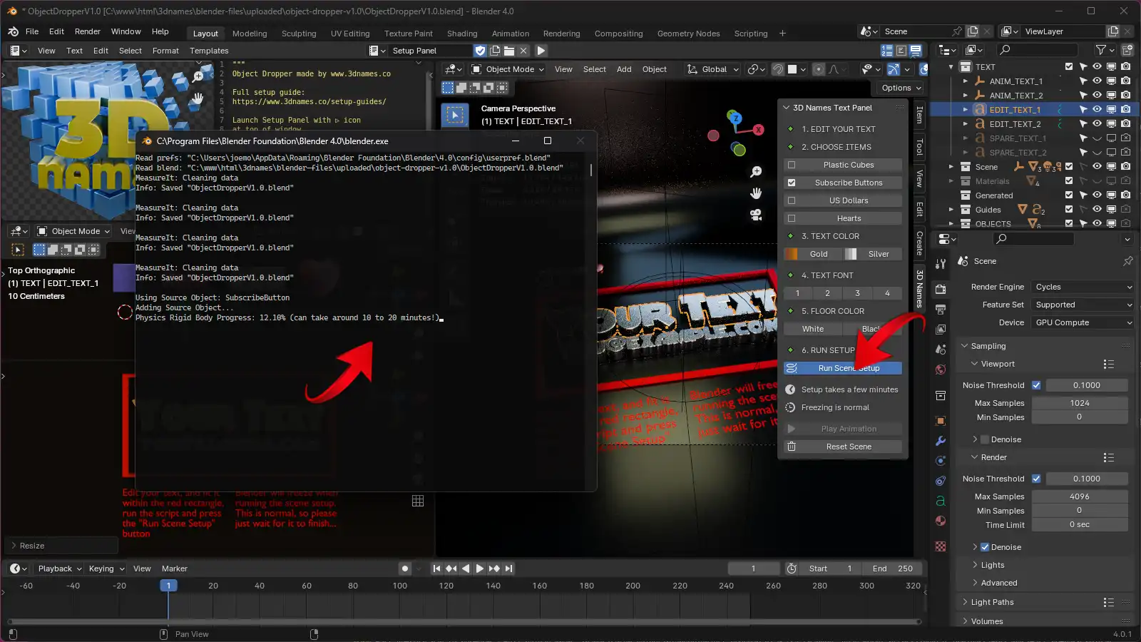Open Feature Set dropdown showing Supported
1141x642 pixels.
click(1083, 305)
